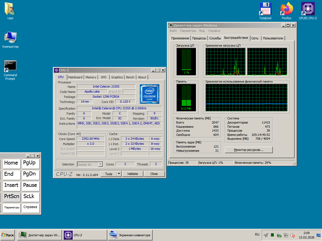Click the muted volume icon in the system tray
Viewport: 322px width, 241px height.
coord(293,235)
